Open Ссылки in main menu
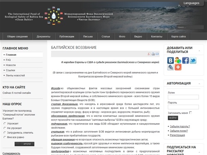 pos(23,70)
